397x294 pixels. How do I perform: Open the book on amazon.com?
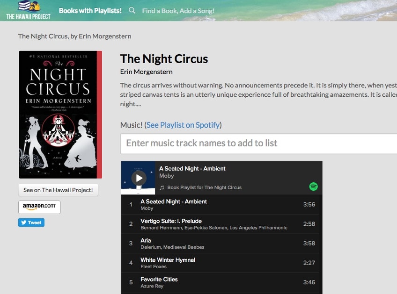[39, 207]
